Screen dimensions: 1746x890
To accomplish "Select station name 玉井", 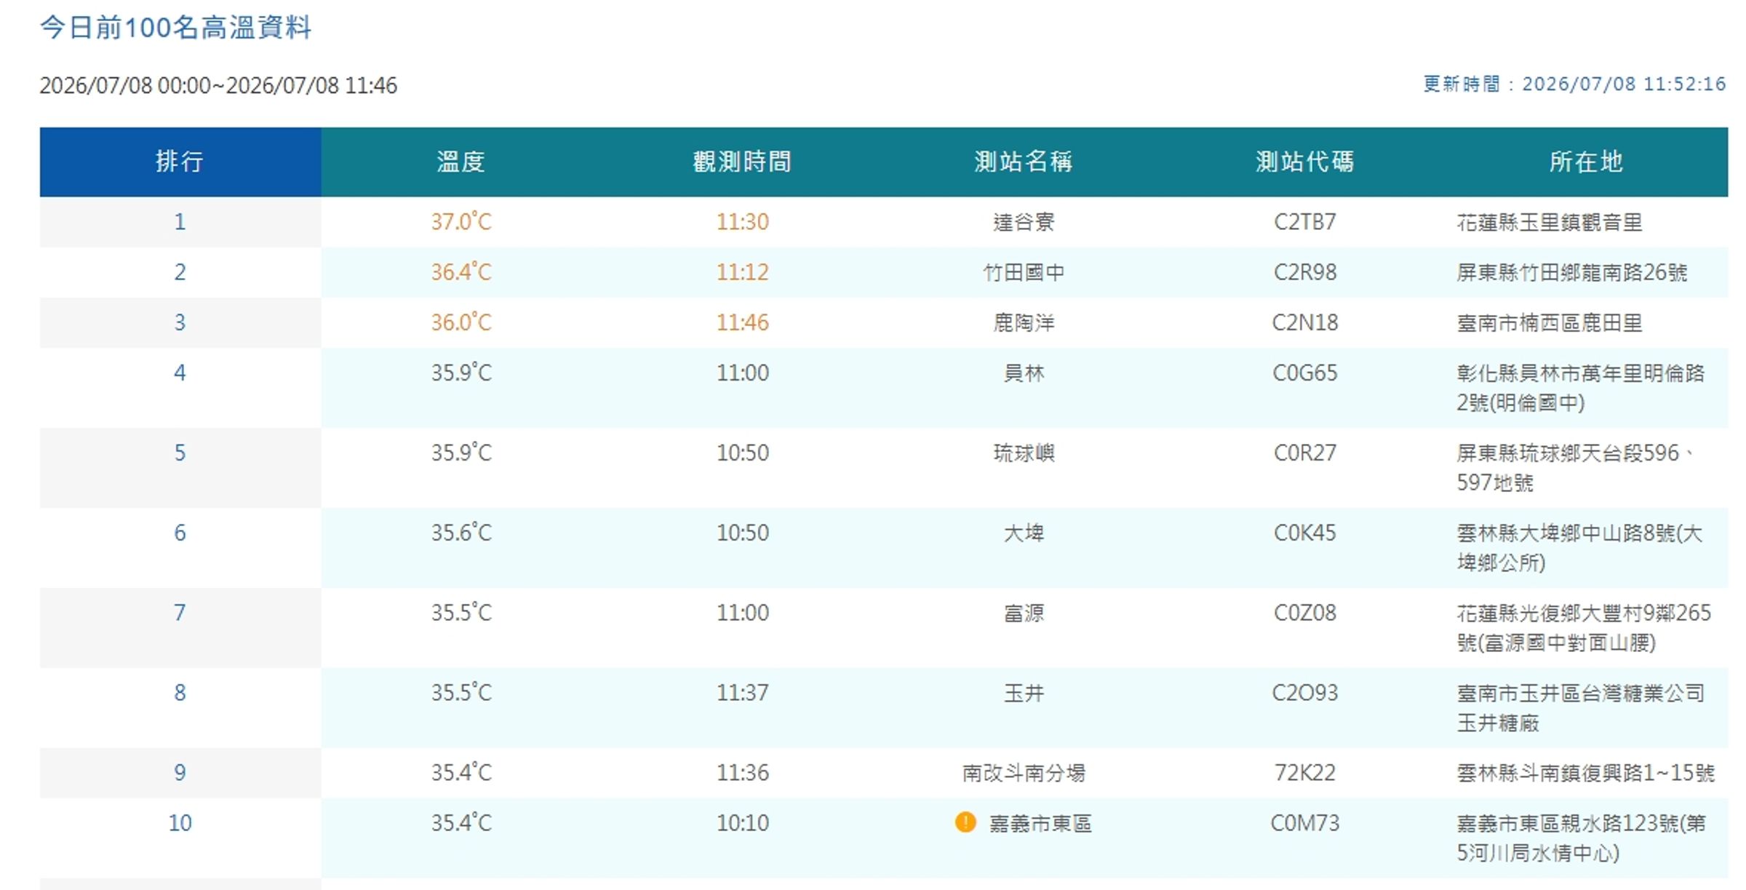I will [1024, 693].
